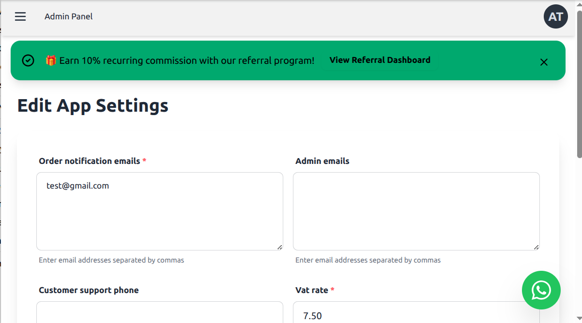Image resolution: width=582 pixels, height=323 pixels.
Task: Click the green circular checkmark in the banner
Action: click(28, 60)
